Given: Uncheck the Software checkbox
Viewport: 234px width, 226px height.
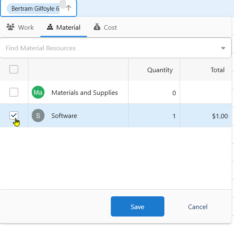Looking at the screenshot, I should click(14, 115).
